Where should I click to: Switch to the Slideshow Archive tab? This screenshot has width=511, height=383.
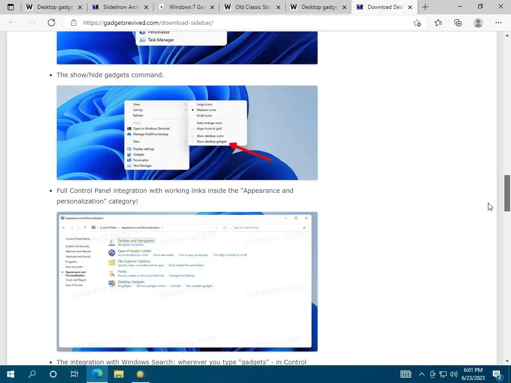pos(121,7)
